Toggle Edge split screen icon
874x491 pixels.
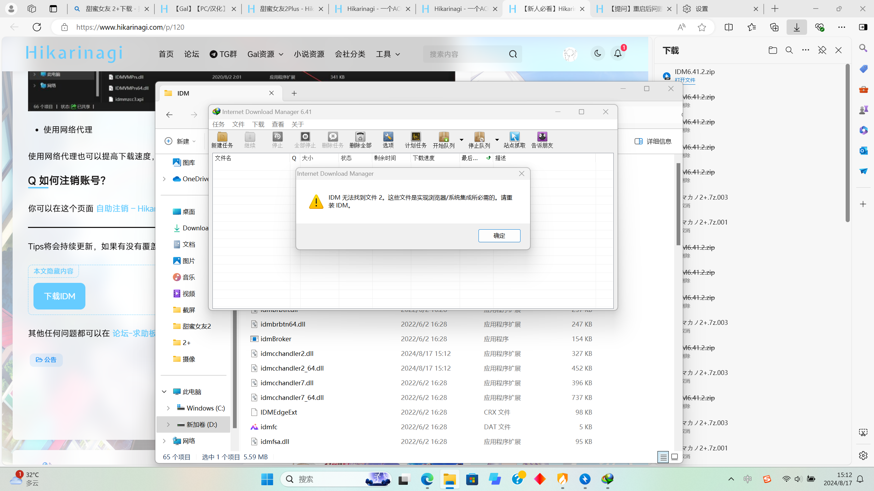tap(729, 27)
